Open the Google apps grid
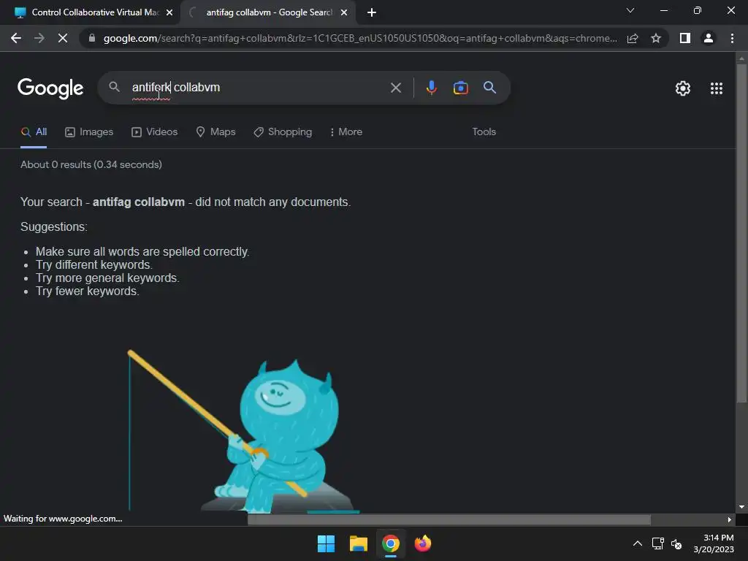Viewport: 748px width, 561px height. click(x=716, y=88)
